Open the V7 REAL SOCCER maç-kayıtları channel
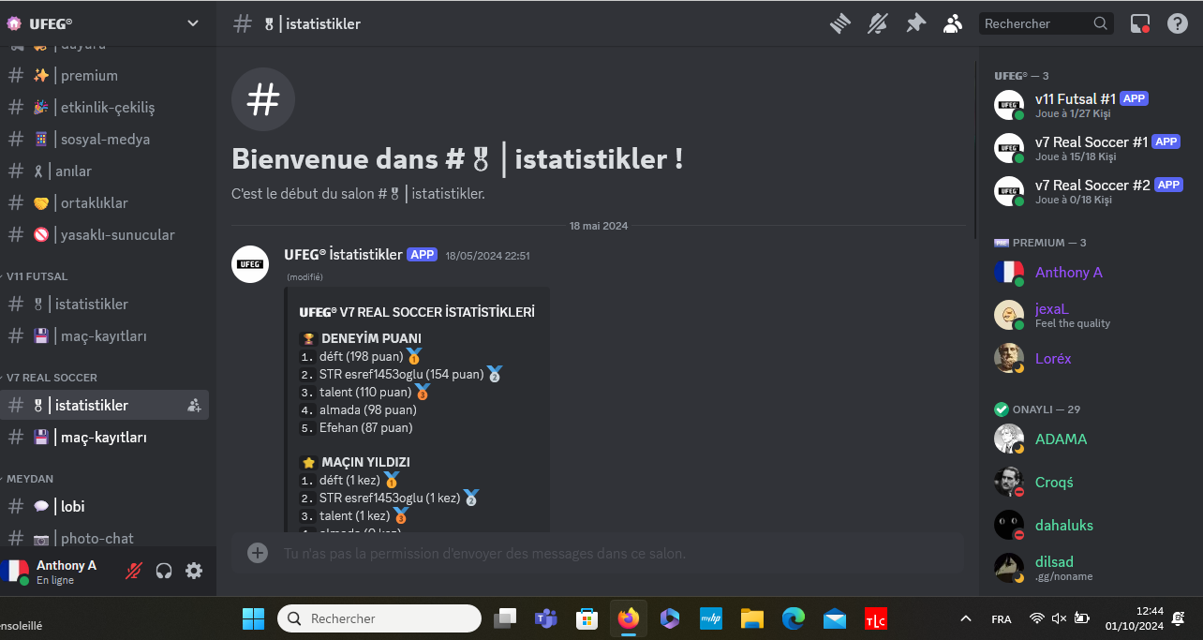The image size is (1203, 640). click(100, 438)
